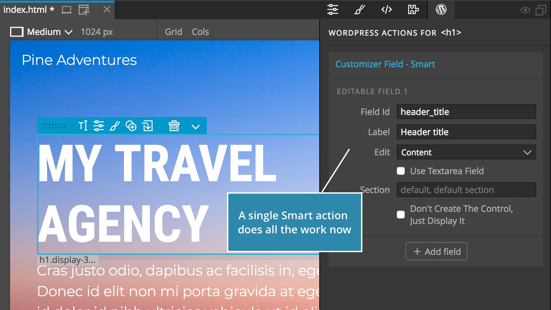Viewport: 551px width, 310px height.
Task: Click the insert element plus icon
Action: point(131,126)
